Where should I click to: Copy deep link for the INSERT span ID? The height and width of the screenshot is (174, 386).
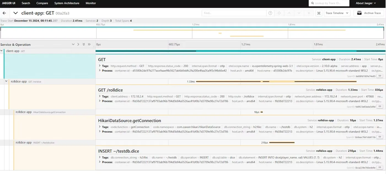coord(380,167)
